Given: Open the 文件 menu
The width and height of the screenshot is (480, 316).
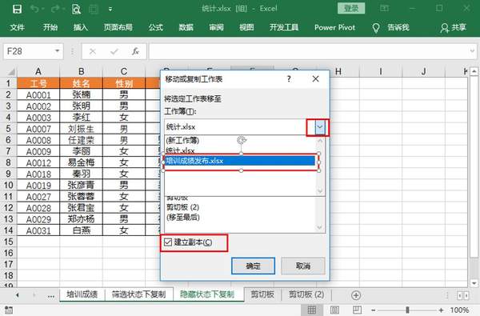Looking at the screenshot, I should coord(17,27).
